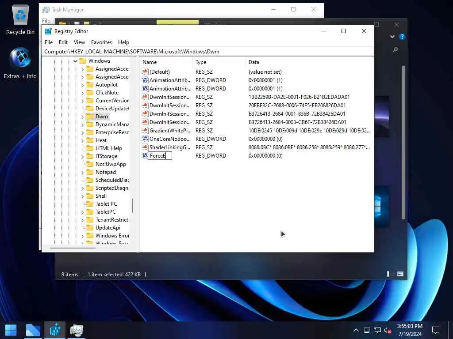Click the taskbar clock showing 3:55:03 PM

(410, 330)
